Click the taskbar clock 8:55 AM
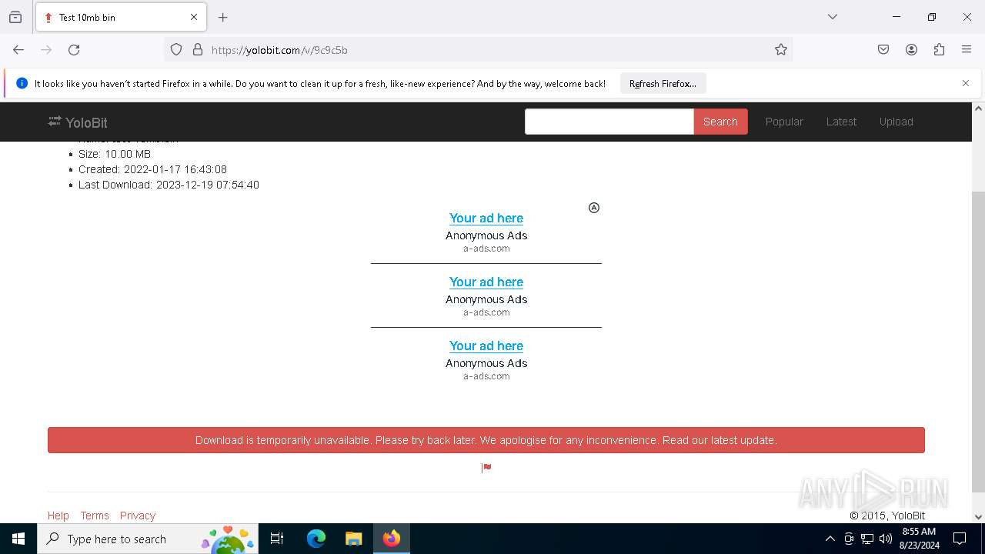The height and width of the screenshot is (554, 985). pos(919,532)
